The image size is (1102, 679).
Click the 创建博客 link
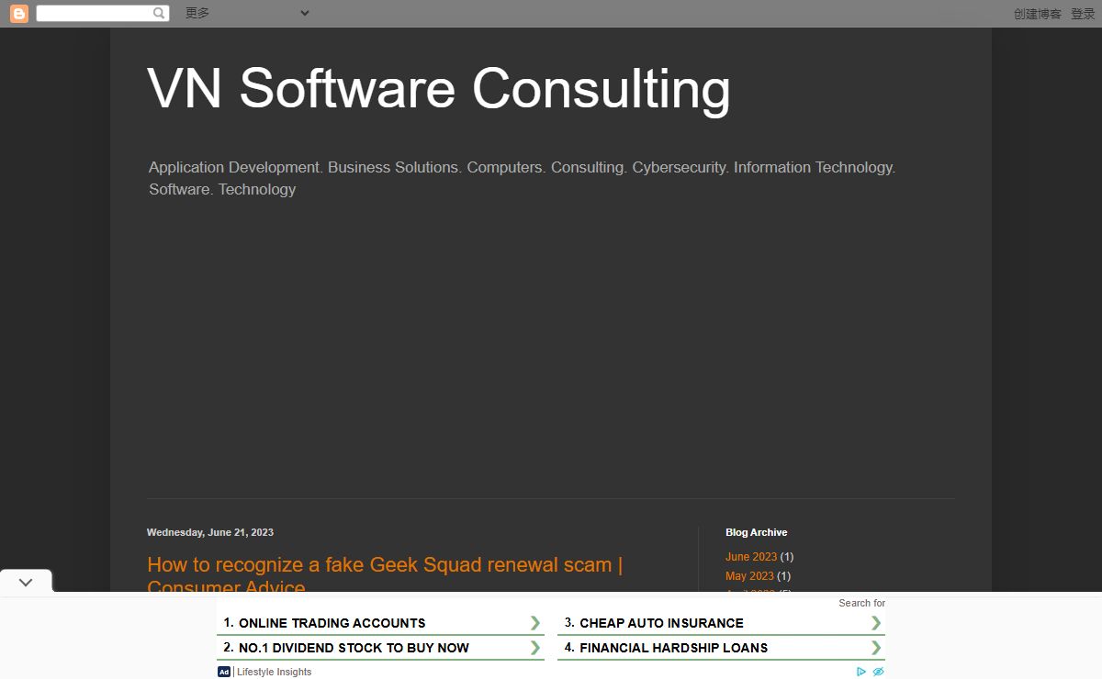pyautogui.click(x=1038, y=14)
